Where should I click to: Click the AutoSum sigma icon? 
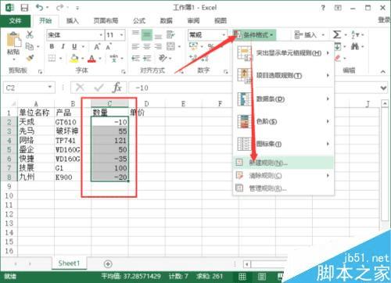coord(336,34)
